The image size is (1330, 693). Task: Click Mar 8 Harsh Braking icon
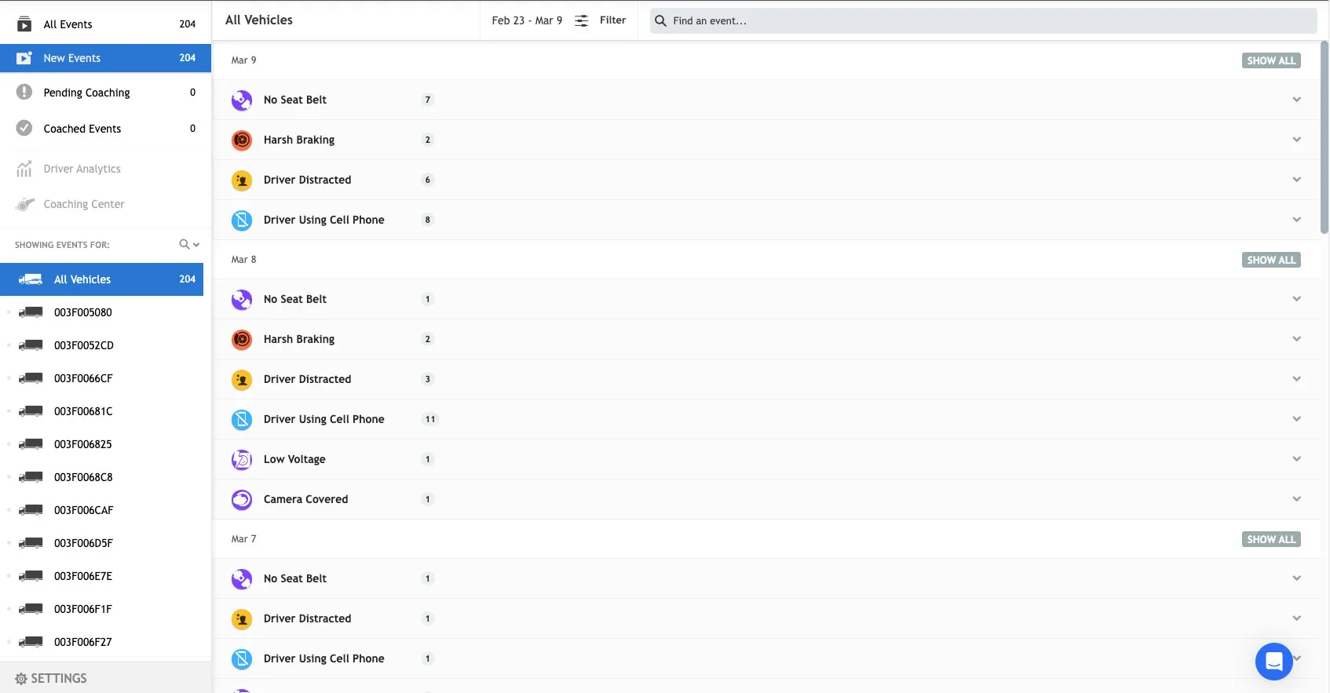pyautogui.click(x=242, y=340)
